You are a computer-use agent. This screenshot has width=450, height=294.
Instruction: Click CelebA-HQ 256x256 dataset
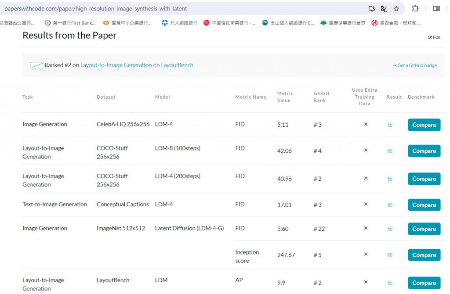pos(123,124)
